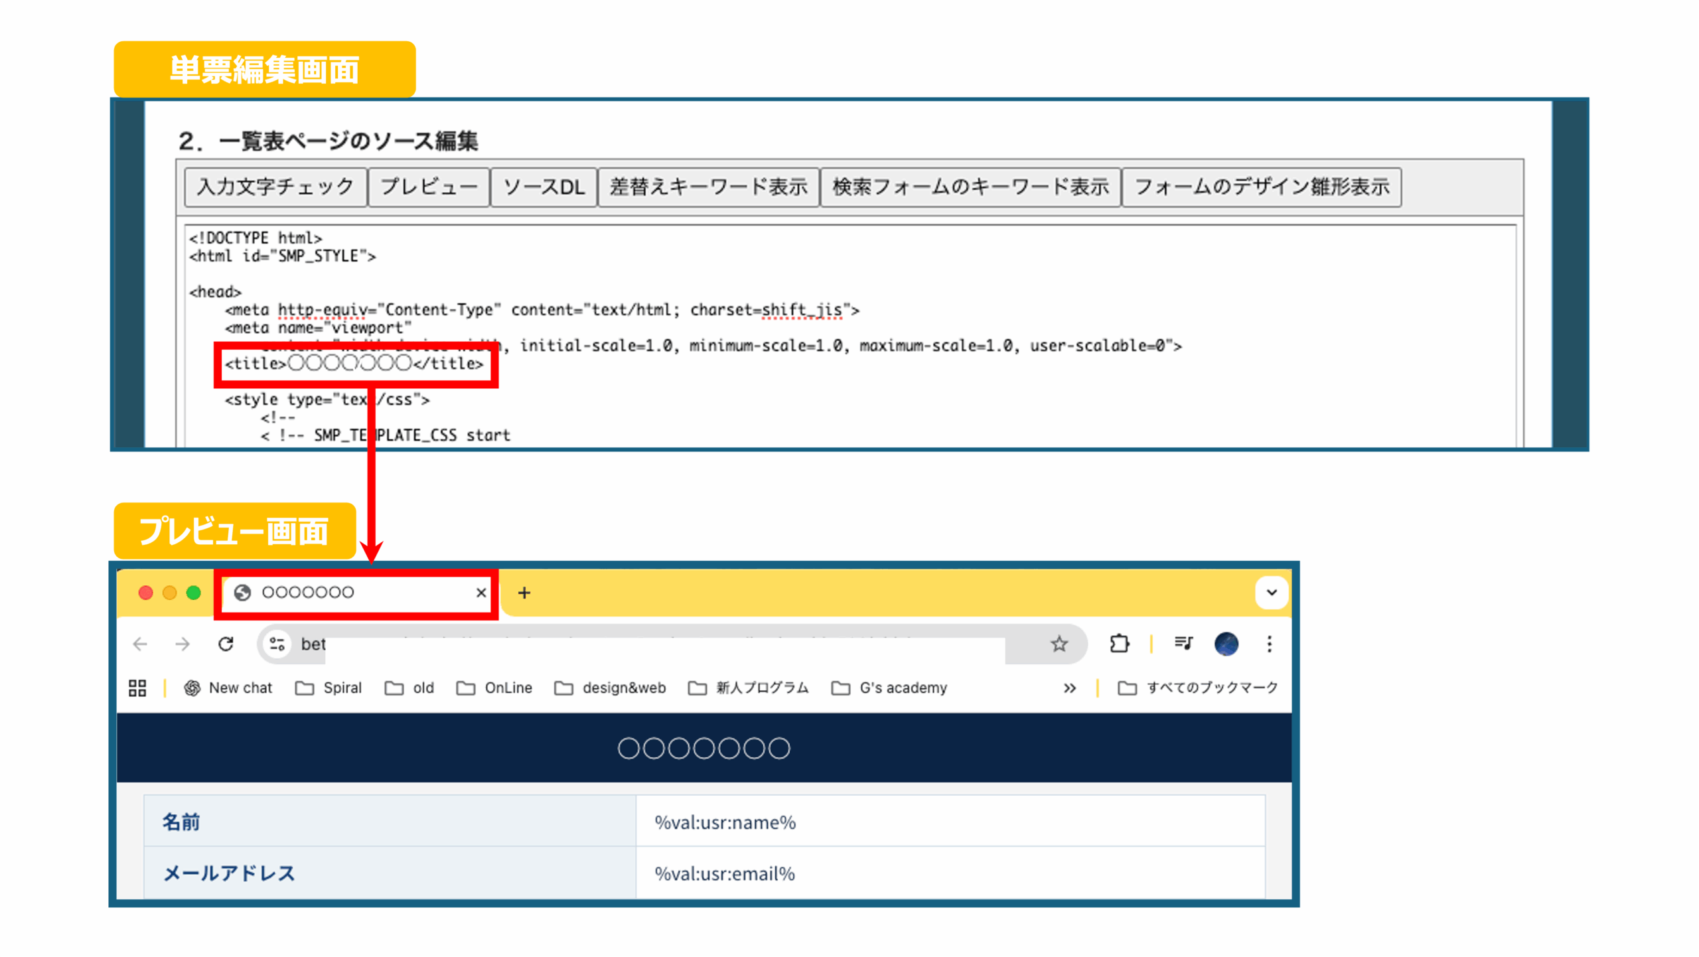1699x957 pixels.
Task: Open the media control icon
Action: tap(1183, 644)
